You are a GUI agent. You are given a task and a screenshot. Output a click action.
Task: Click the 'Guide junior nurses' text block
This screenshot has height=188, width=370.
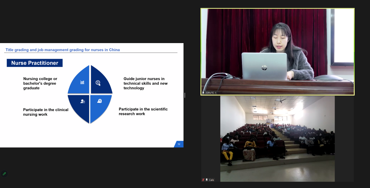pyautogui.click(x=145, y=83)
